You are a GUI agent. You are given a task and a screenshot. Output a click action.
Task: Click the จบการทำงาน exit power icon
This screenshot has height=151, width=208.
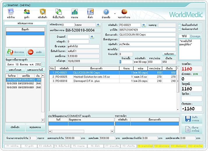pos(124,12)
